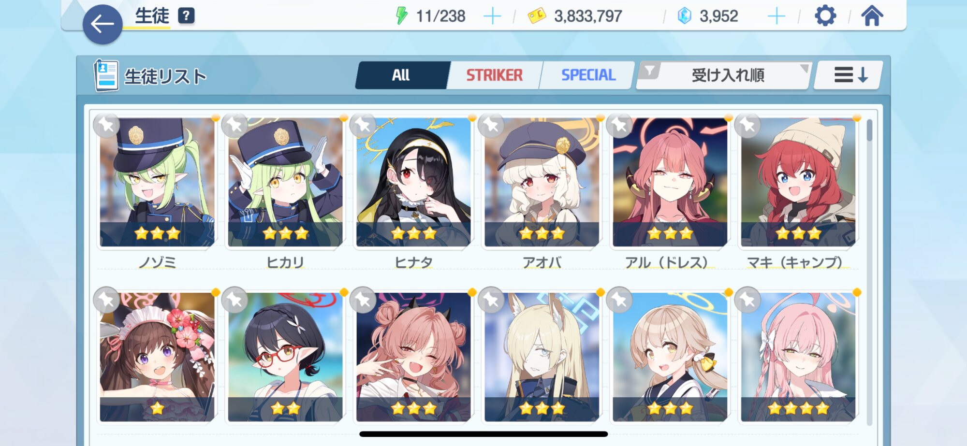Switch to the SPECIAL tab
Viewport: 967px width, 446px height.
point(588,75)
